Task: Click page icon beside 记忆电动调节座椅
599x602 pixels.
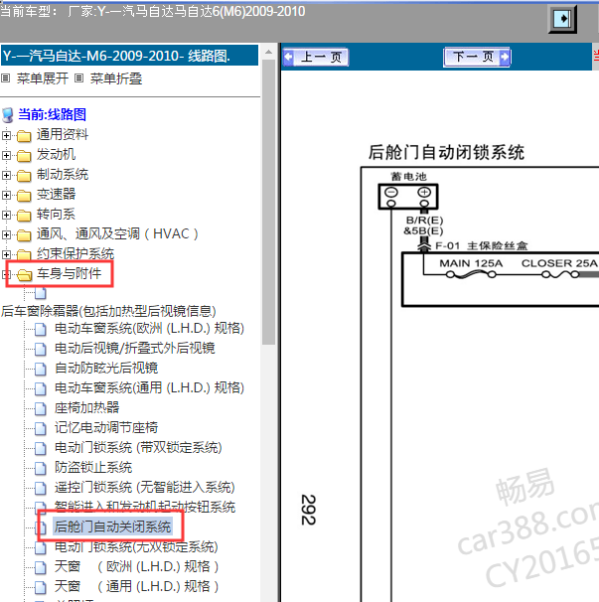Action: click(x=41, y=429)
